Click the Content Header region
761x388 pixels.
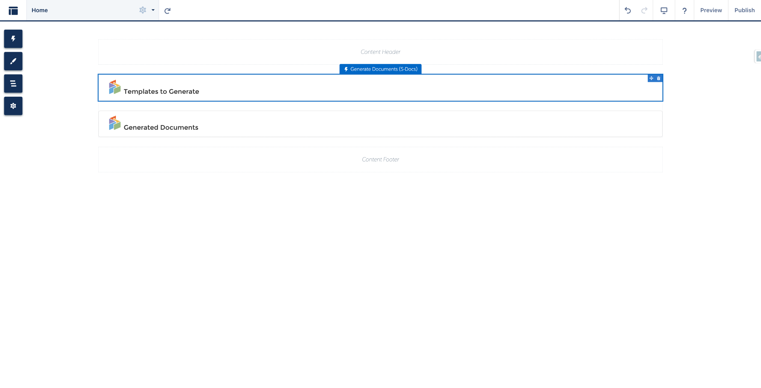pos(380,52)
